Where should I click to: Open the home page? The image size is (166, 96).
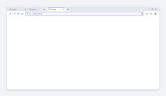(x=22, y=14)
